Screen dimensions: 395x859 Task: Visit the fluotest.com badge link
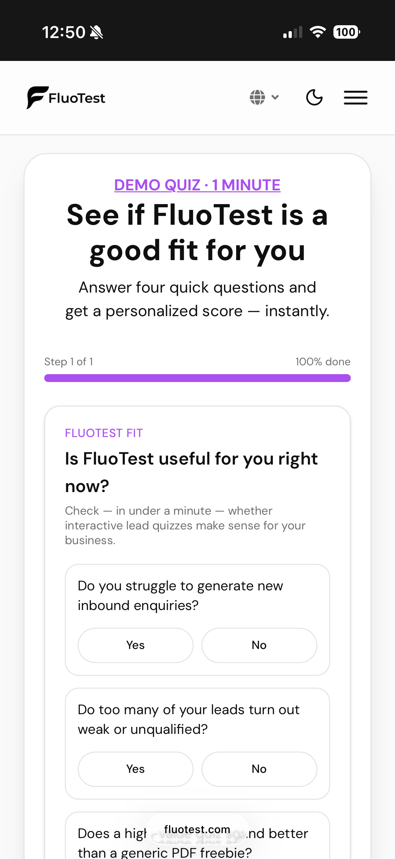tap(197, 830)
